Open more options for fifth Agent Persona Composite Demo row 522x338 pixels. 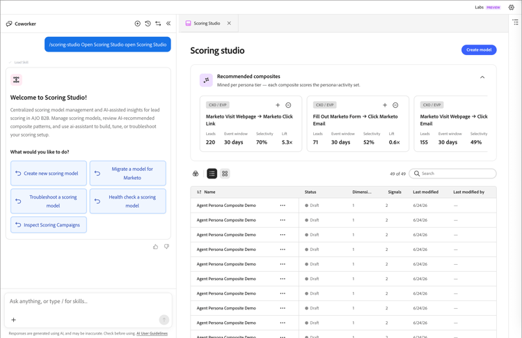click(283, 264)
